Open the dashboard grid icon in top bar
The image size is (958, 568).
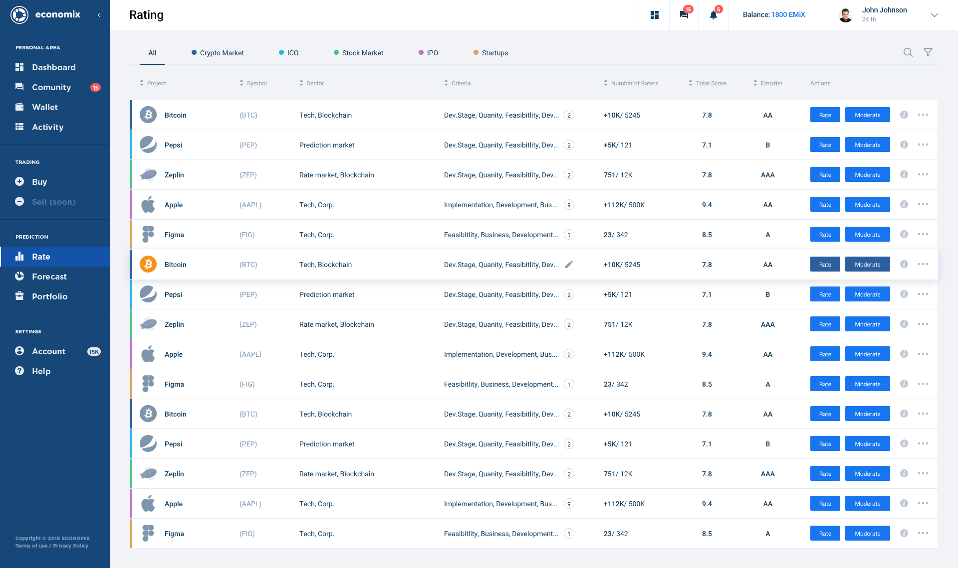tap(654, 15)
